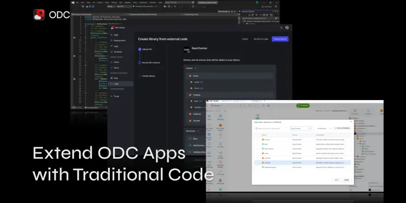Click the Start node on the canvas

click(258, 117)
